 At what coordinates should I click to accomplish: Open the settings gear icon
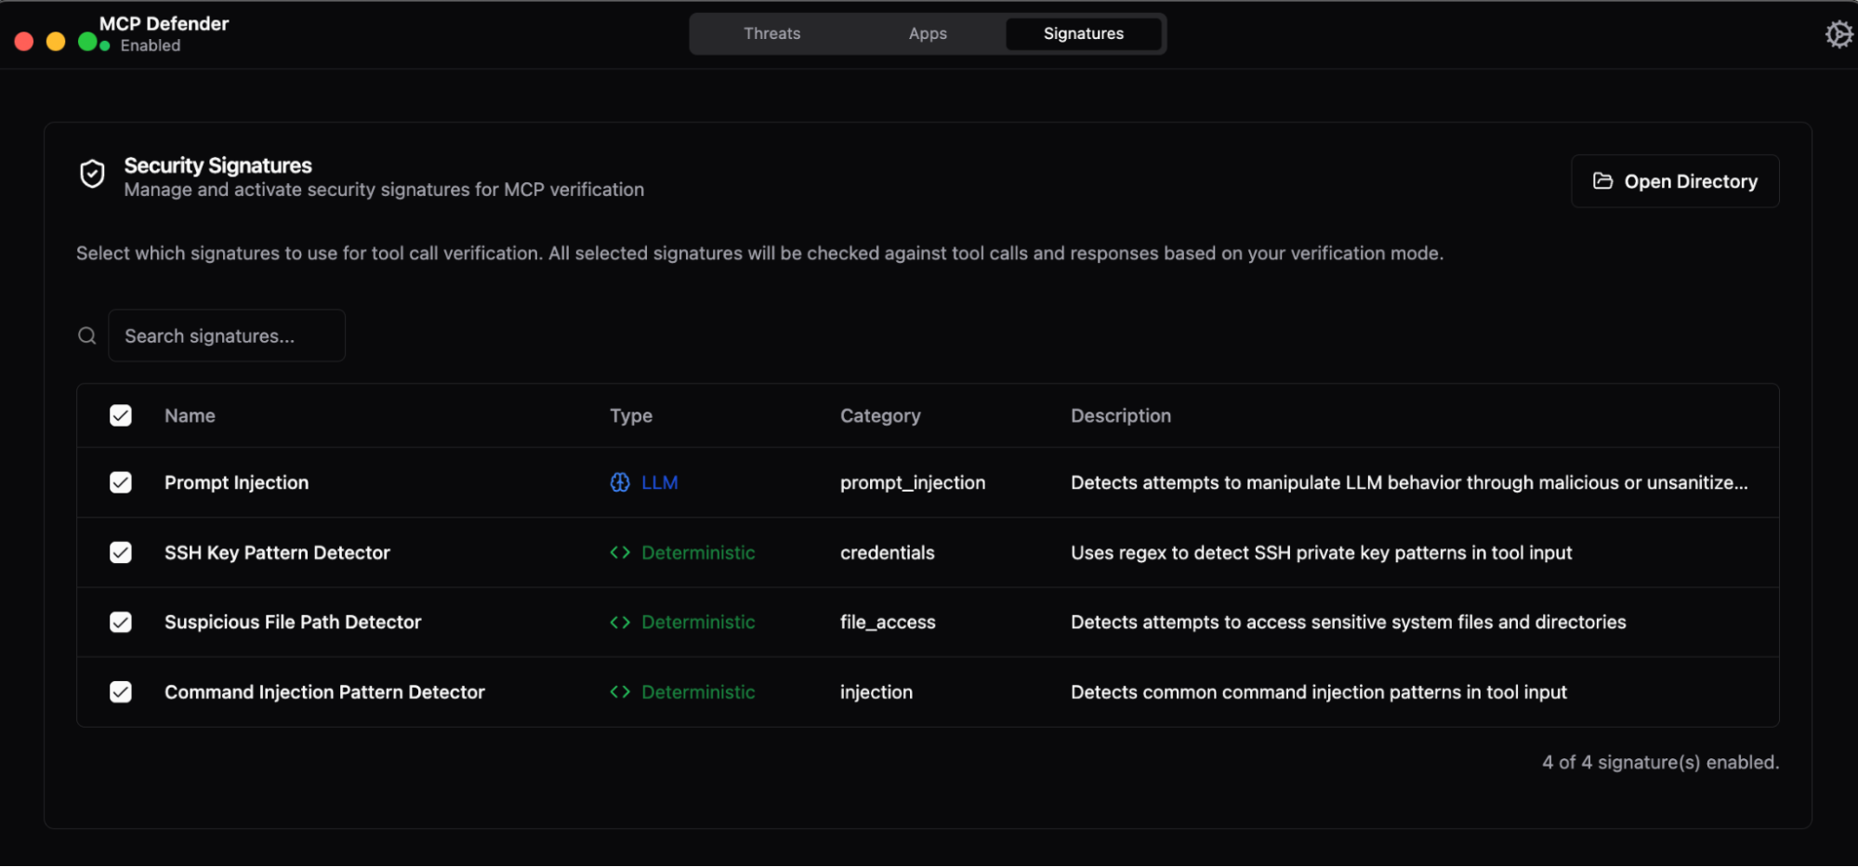[1838, 33]
